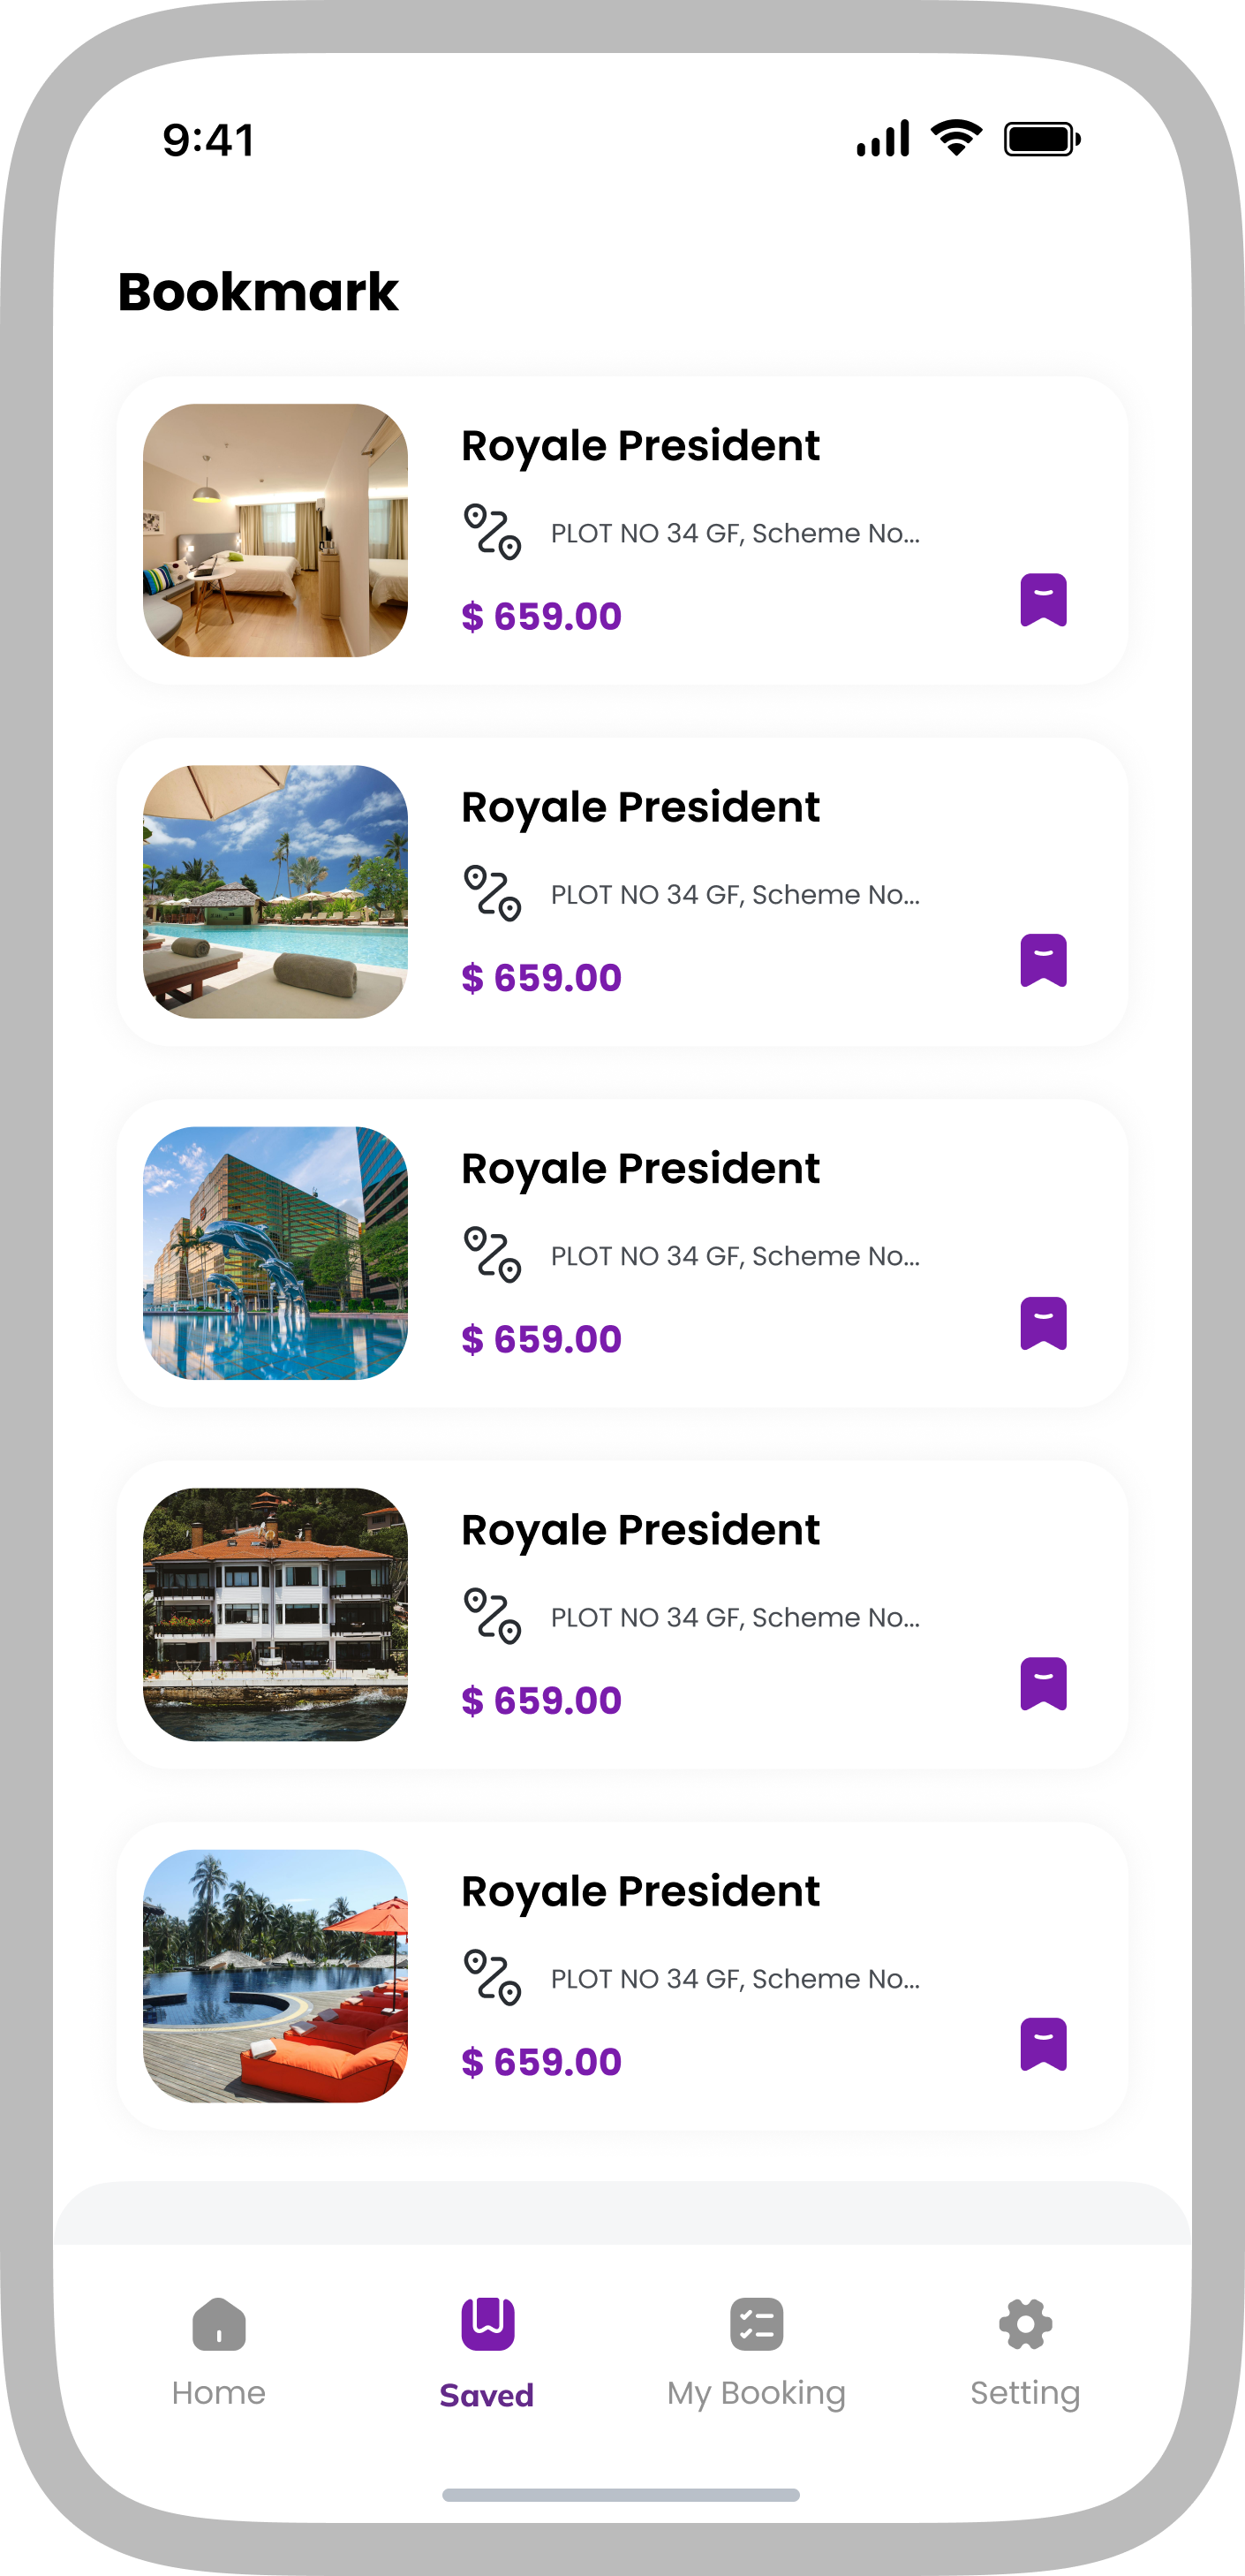1245x2576 pixels.
Task: Open the first Royale President title
Action: (x=640, y=446)
